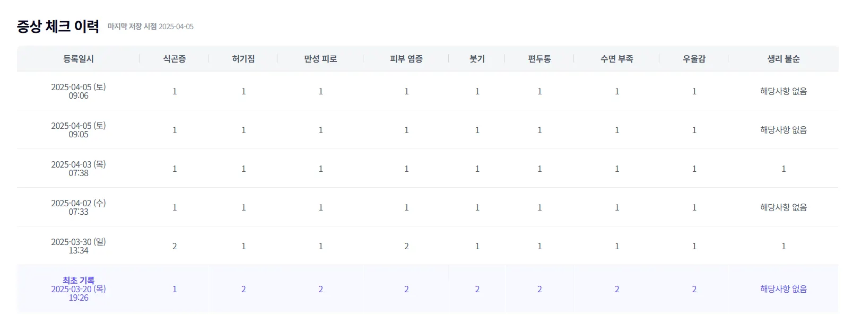Click the 만성 피로 column header
This screenshot has width=844, height=324.
320,59
